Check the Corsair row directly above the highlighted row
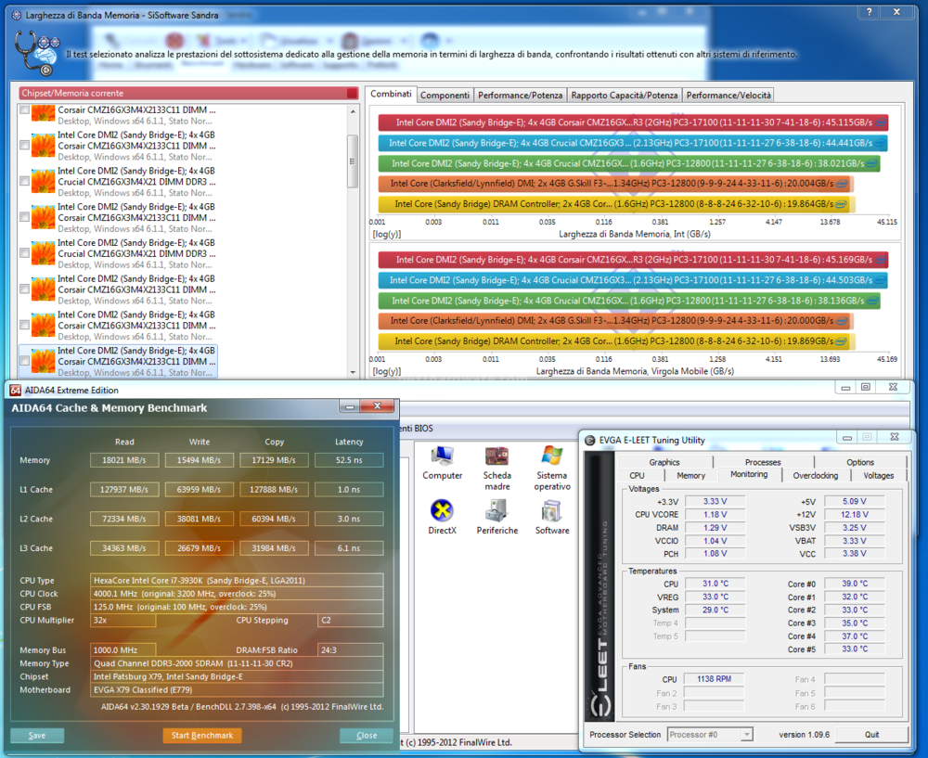Viewport: 928px width, 758px height. (24, 325)
